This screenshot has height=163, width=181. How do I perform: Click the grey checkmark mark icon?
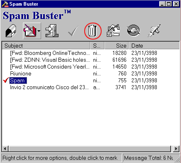[73, 31]
